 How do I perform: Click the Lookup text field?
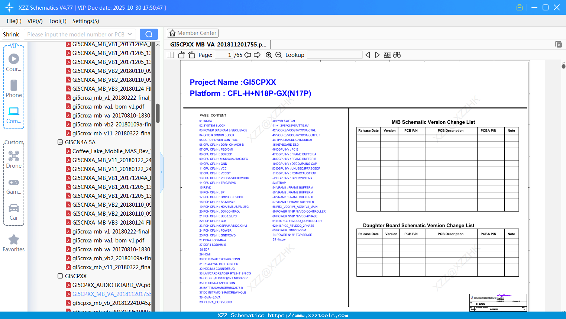point(335,55)
